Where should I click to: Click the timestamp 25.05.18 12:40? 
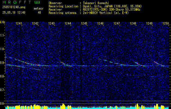click(x=14, y=13)
